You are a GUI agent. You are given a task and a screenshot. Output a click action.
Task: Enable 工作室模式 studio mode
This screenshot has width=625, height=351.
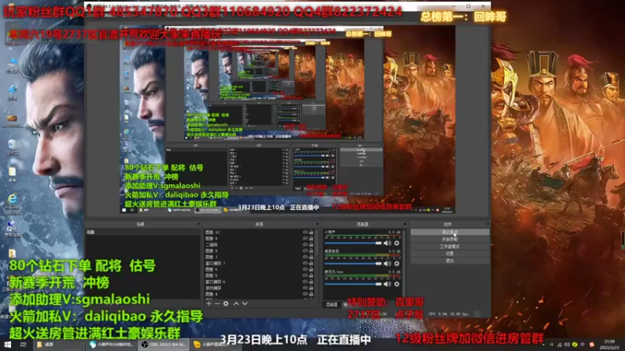point(450,246)
